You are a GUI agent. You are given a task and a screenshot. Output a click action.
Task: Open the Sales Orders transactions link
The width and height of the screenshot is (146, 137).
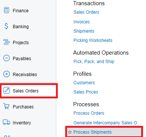pos(86,12)
